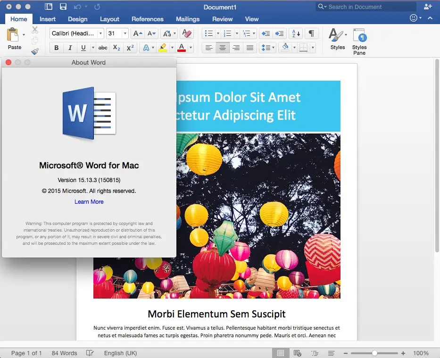The image size is (440, 358).
Task: Apply a multilevel list
Action: pyautogui.click(x=246, y=33)
